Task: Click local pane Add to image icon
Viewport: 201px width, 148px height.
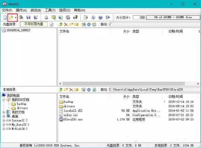Action: (x=84, y=90)
